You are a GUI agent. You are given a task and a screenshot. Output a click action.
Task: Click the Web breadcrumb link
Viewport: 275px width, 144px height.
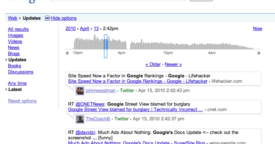pos(13,18)
